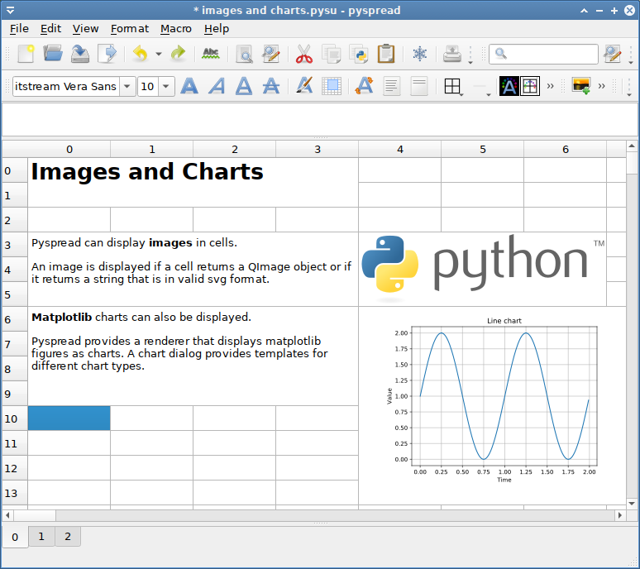This screenshot has height=569, width=640.
Task: Click the Paste clipboard icon
Action: pos(385,55)
